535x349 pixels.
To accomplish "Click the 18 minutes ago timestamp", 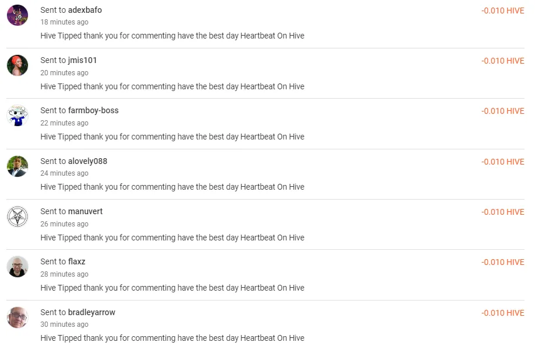I will (x=65, y=22).
